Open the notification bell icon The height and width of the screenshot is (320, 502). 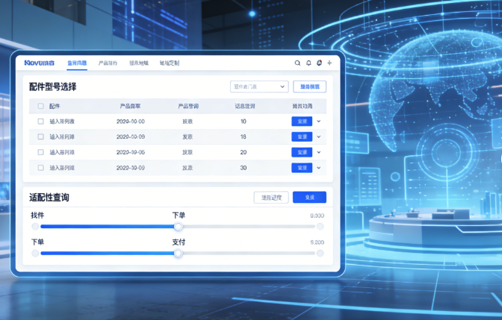pos(309,63)
